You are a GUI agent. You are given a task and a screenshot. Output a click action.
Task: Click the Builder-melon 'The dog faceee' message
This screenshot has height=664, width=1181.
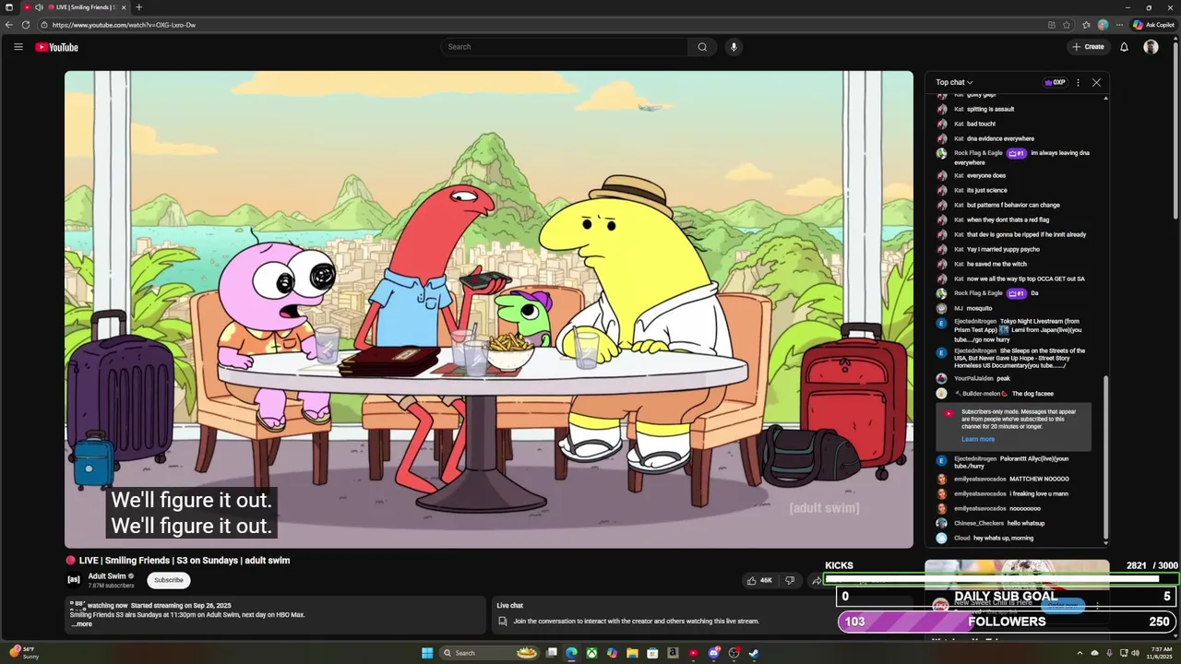[x=1032, y=394]
